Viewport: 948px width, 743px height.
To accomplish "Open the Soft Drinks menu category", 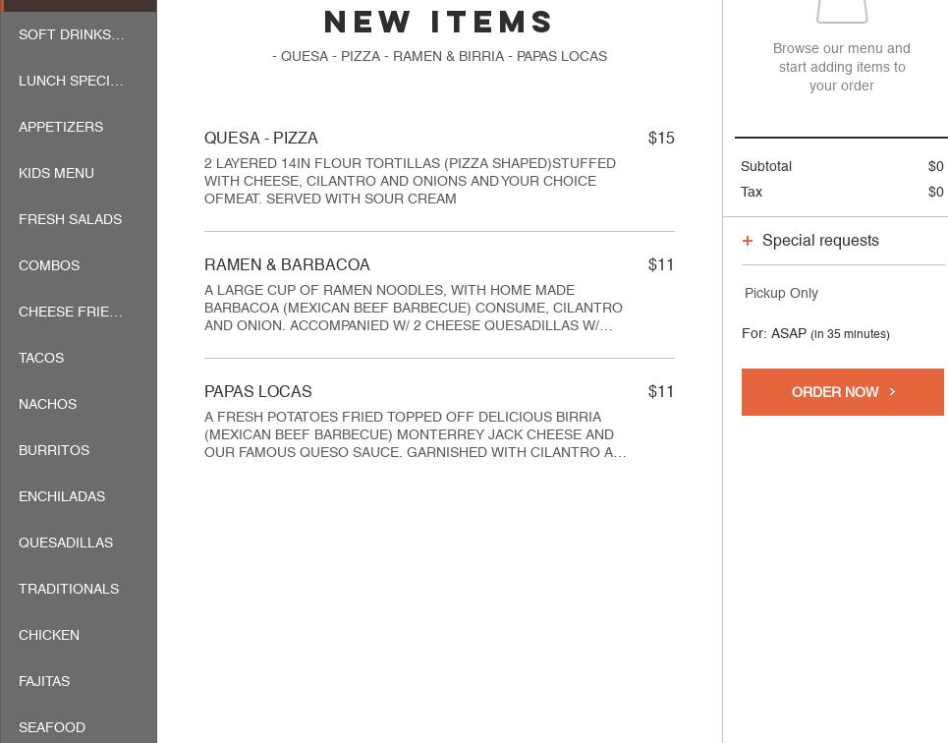I will [x=72, y=34].
